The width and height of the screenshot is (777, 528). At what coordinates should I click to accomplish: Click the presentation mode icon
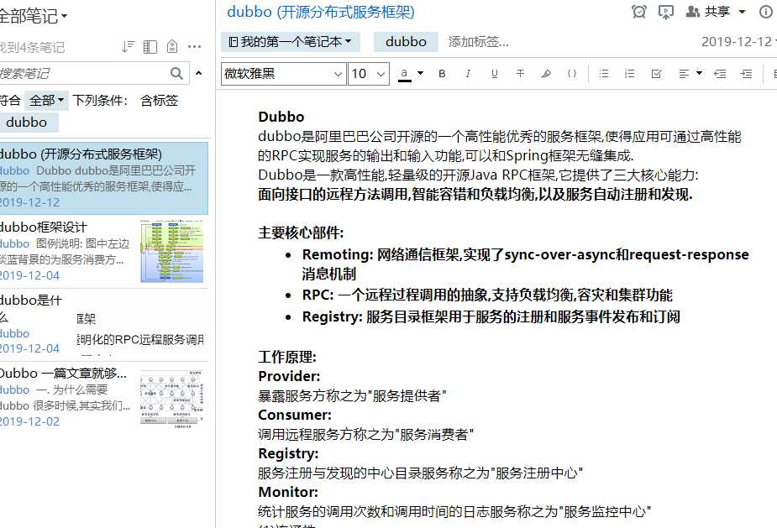click(x=665, y=12)
